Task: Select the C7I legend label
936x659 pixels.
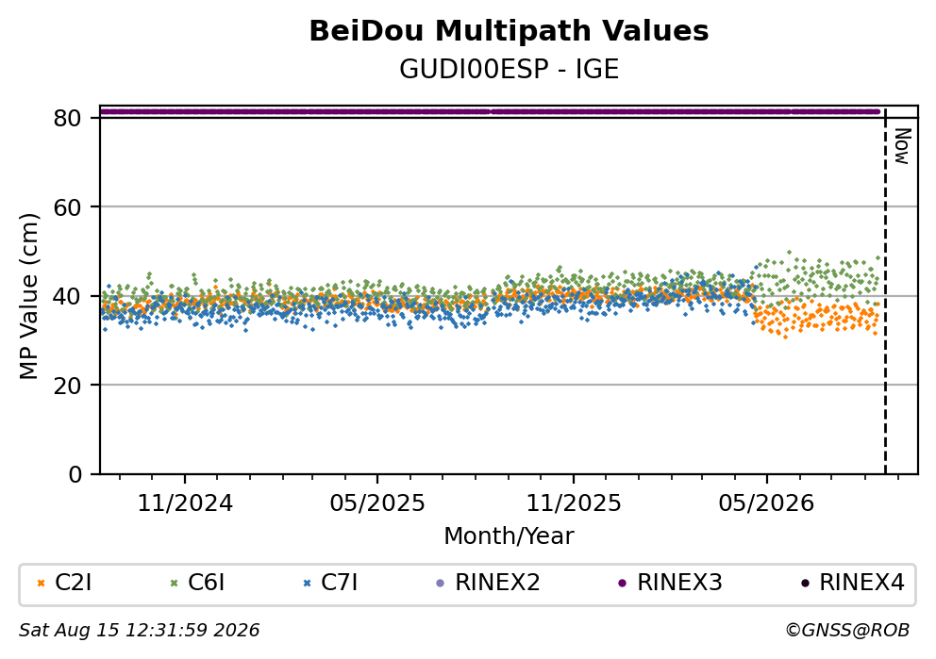Action: point(340,583)
